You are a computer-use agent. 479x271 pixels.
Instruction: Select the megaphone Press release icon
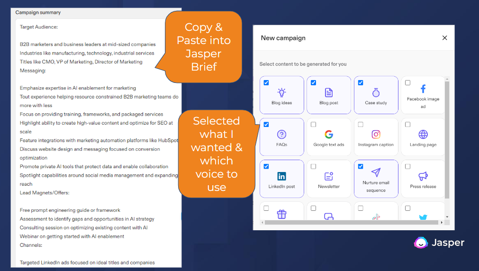click(x=423, y=176)
